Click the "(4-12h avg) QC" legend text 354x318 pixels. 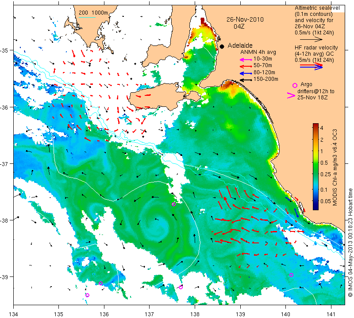pos(314,54)
